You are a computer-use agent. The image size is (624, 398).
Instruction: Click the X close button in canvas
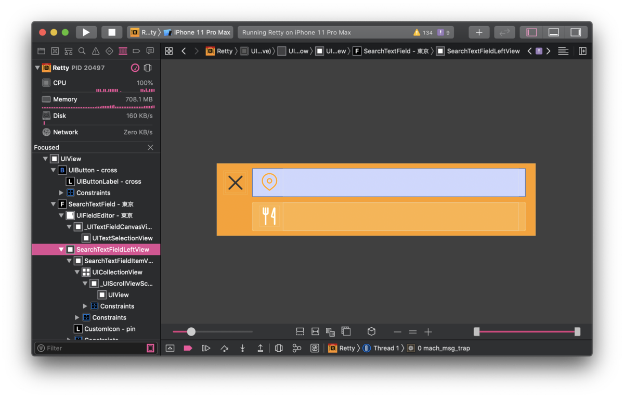point(236,183)
